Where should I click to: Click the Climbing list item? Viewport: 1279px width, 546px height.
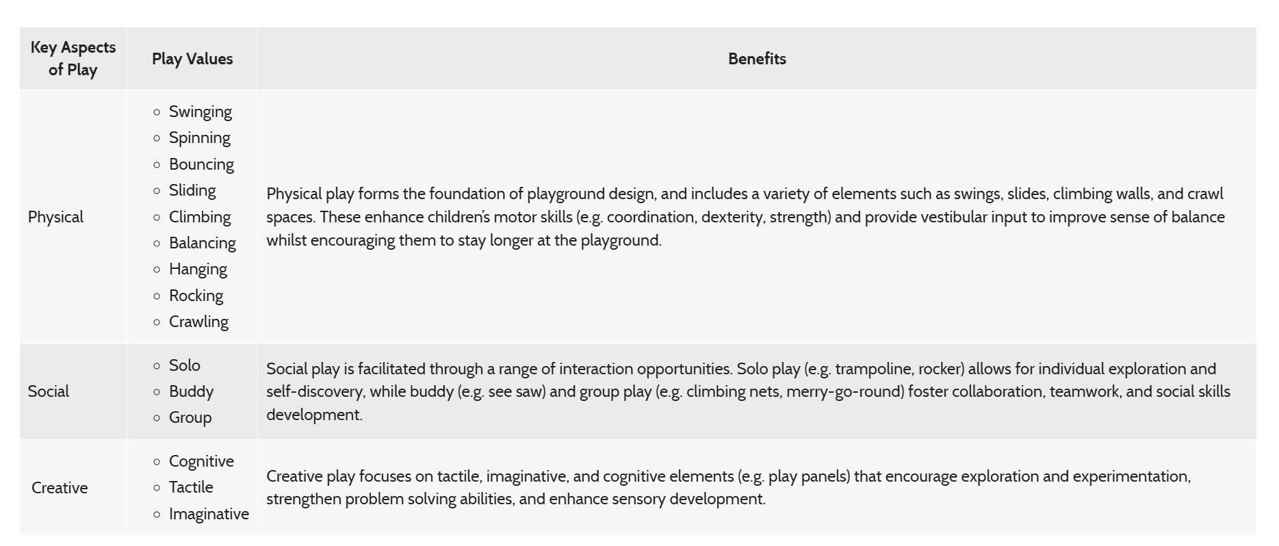tap(200, 217)
